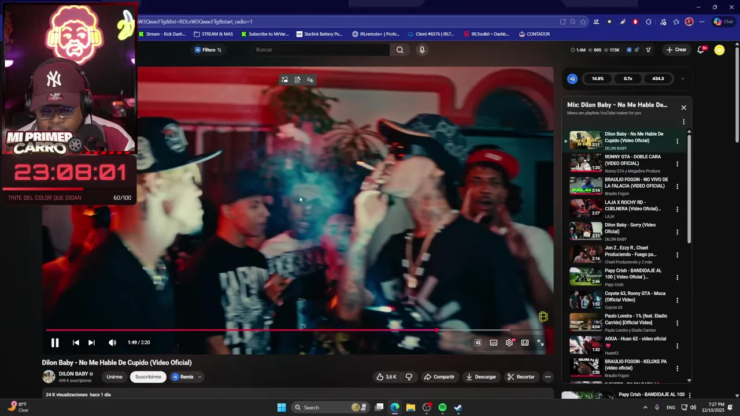Play RONNY GTA - DOBLE CARA from playlist

point(623,164)
